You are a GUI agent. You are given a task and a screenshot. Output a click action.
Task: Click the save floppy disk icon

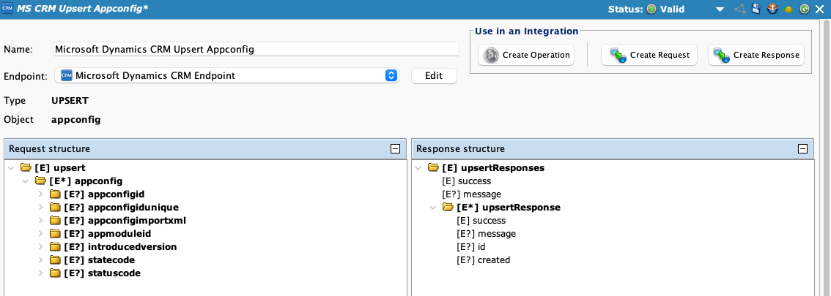pyautogui.click(x=756, y=10)
